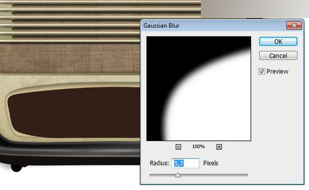Image resolution: width=309 pixels, height=190 pixels.
Task: Click the blur preview thumbnail
Action: click(199, 88)
